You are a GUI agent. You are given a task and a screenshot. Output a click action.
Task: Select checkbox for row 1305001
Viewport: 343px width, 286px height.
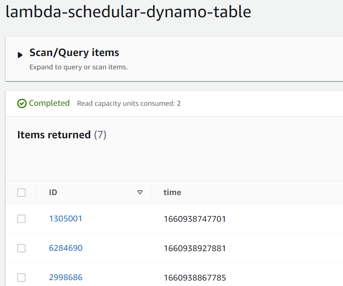22,219
